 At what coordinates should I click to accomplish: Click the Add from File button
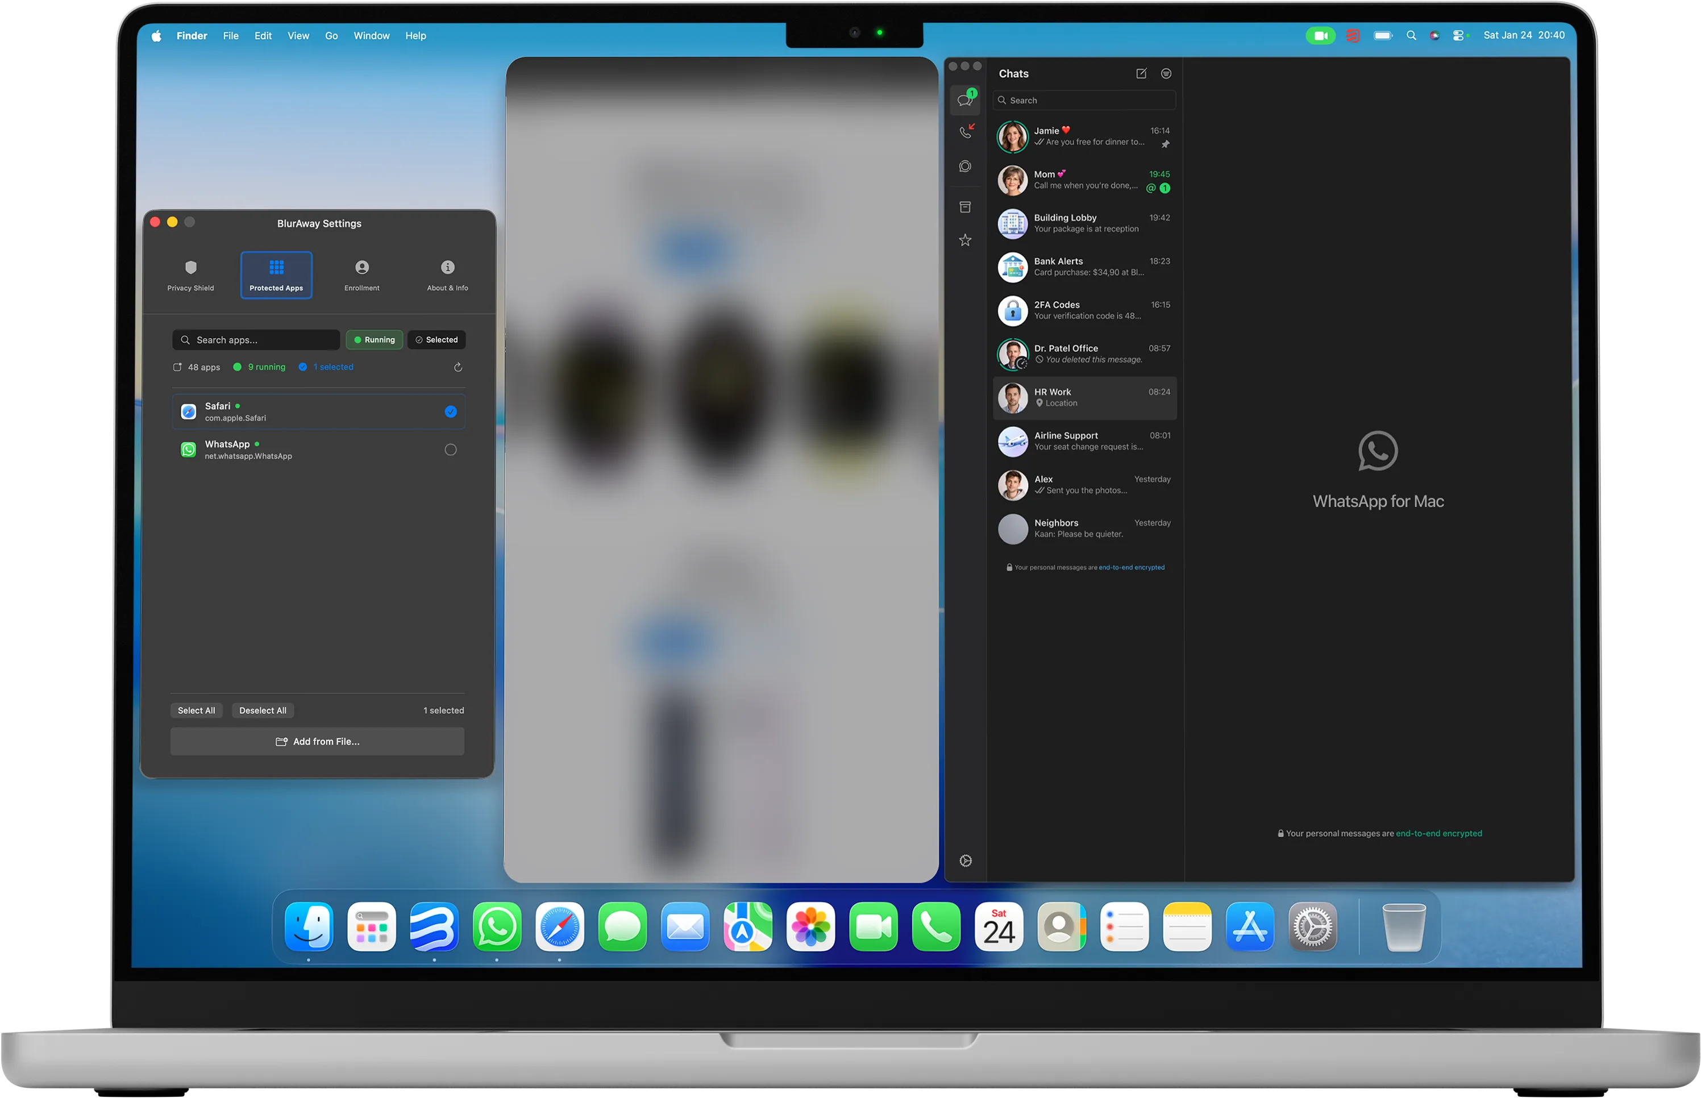coord(317,742)
